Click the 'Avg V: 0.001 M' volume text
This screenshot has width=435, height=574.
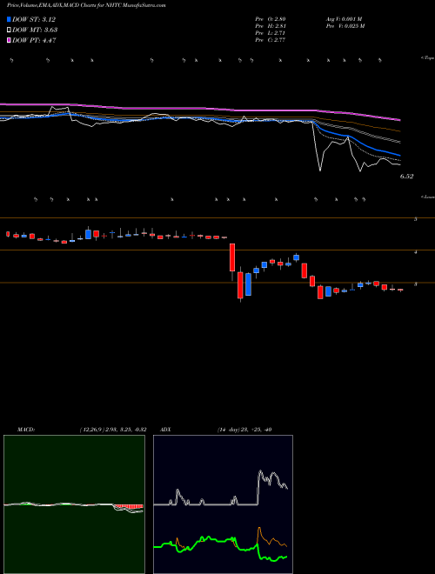point(344,19)
